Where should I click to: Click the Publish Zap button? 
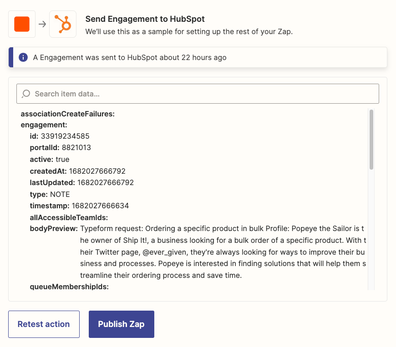tap(122, 324)
